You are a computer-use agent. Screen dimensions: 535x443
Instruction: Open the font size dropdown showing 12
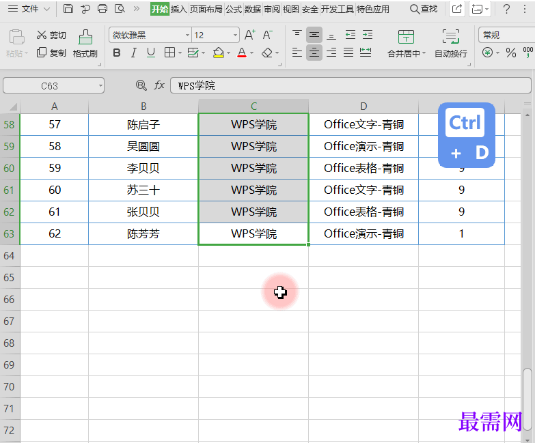[235, 35]
